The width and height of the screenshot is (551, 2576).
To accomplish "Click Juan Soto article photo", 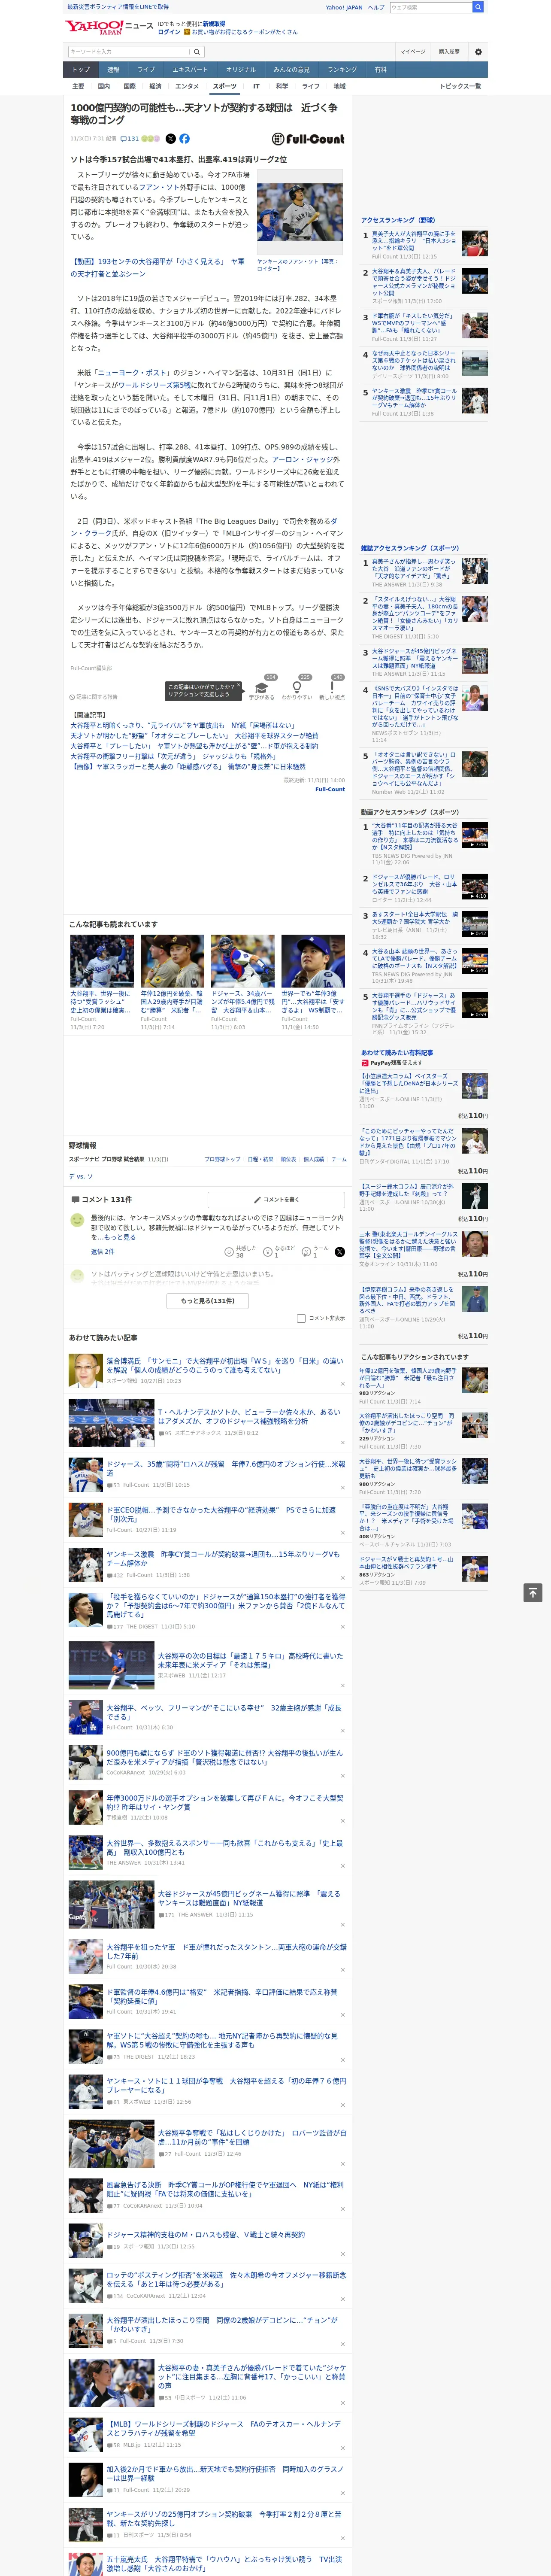I will 300,213.
